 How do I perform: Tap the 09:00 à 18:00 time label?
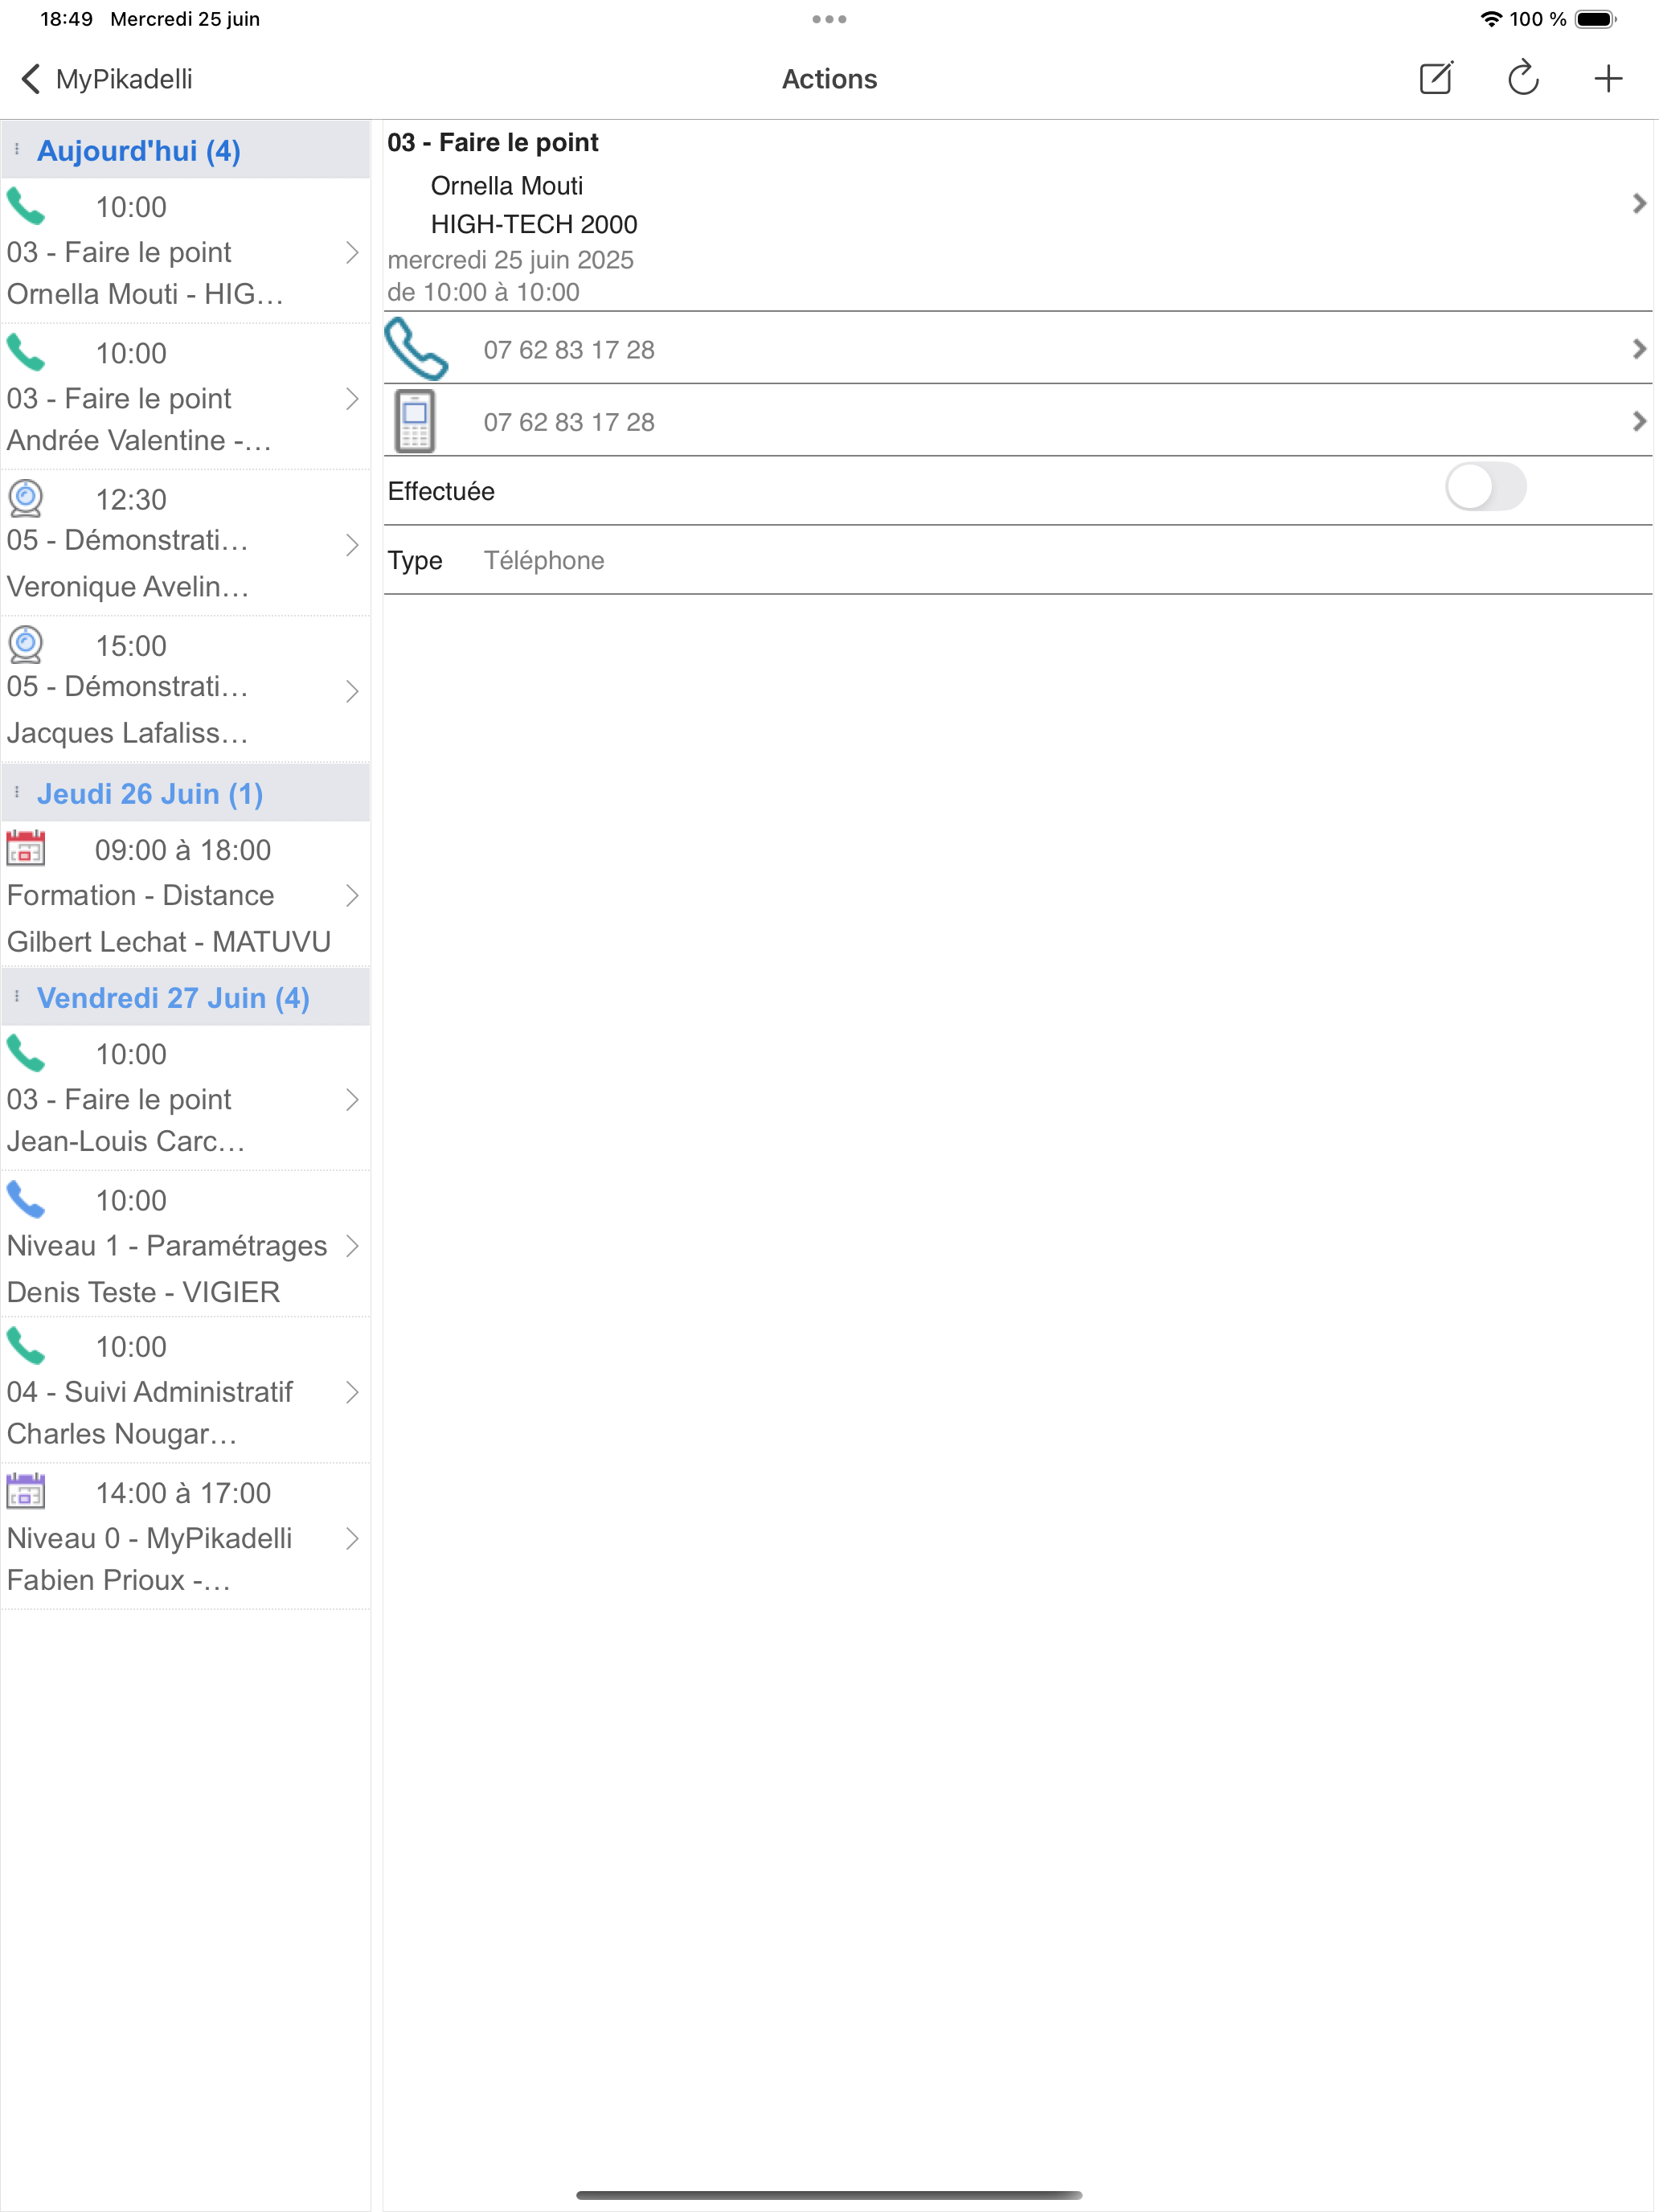pyautogui.click(x=183, y=850)
